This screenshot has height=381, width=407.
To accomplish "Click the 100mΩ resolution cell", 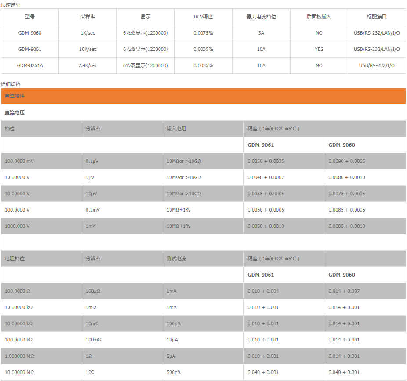I will pos(122,340).
